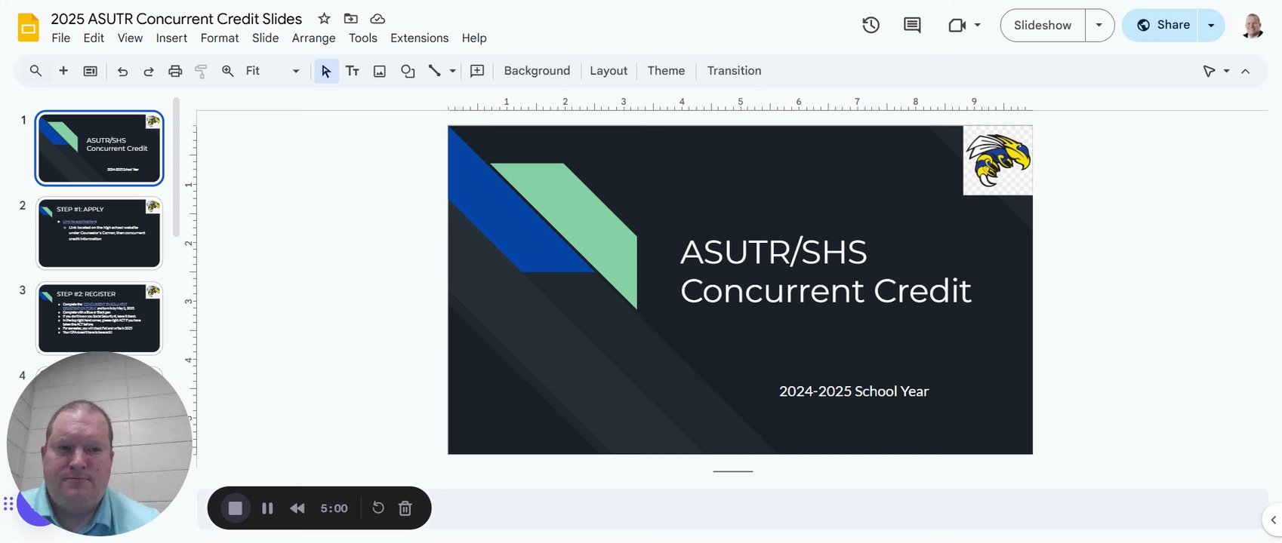Screen dimensions: 1282x543
Task: Expand the side panel chevron
Action: coord(1273,520)
